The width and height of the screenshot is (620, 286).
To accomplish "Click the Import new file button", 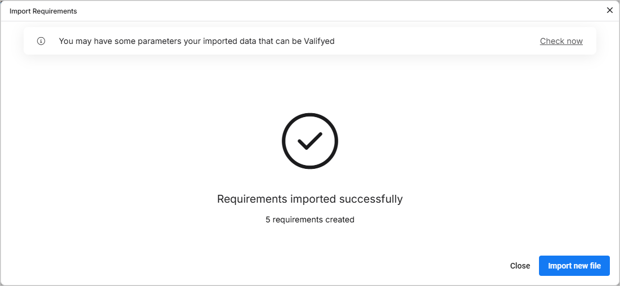I will pyautogui.click(x=574, y=266).
